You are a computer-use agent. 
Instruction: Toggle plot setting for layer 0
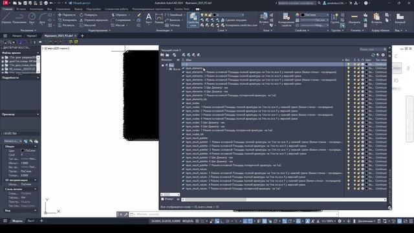[362, 64]
